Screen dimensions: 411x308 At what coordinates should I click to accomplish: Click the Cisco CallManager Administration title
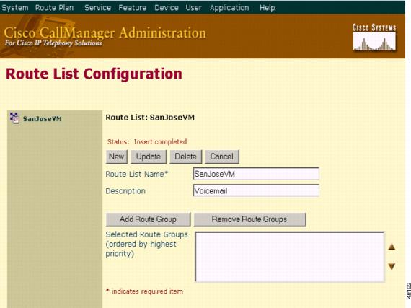105,33
